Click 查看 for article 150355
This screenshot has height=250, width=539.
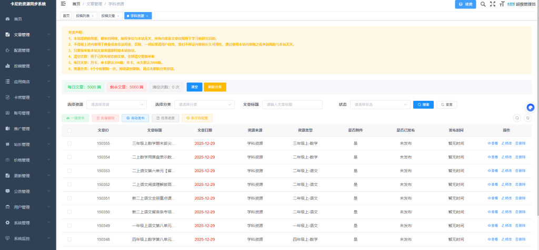tap(493, 143)
